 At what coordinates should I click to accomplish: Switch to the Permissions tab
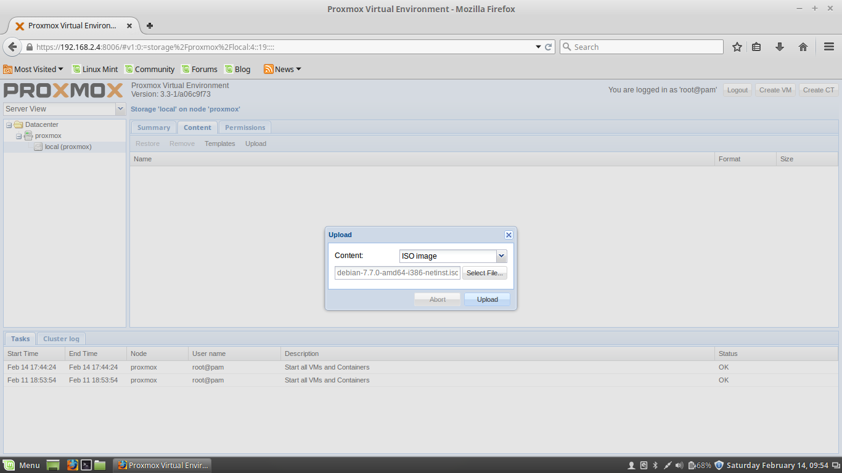(245, 127)
